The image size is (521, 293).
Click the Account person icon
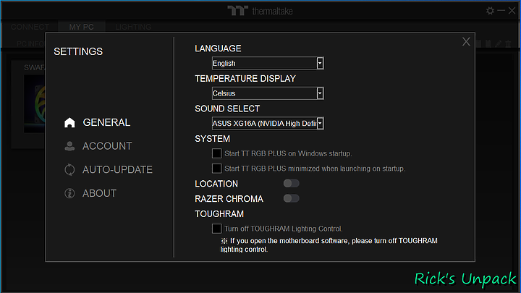tap(69, 146)
